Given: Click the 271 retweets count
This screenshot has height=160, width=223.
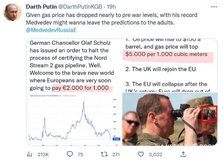Looking at the screenshot, I should pos(116,154).
